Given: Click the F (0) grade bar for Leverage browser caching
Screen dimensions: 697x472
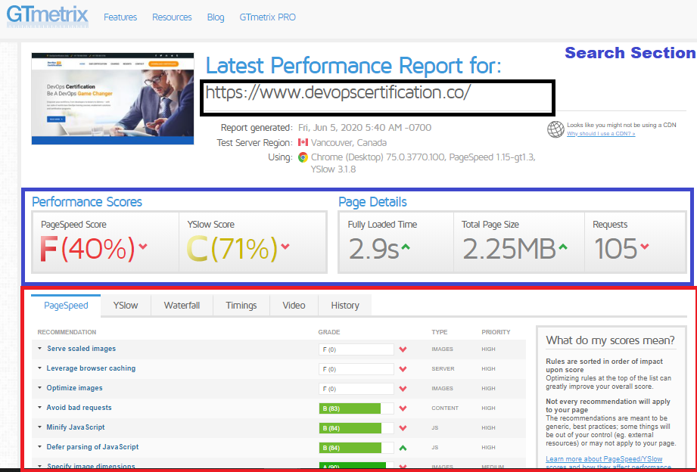Looking at the screenshot, I should click(x=356, y=369).
